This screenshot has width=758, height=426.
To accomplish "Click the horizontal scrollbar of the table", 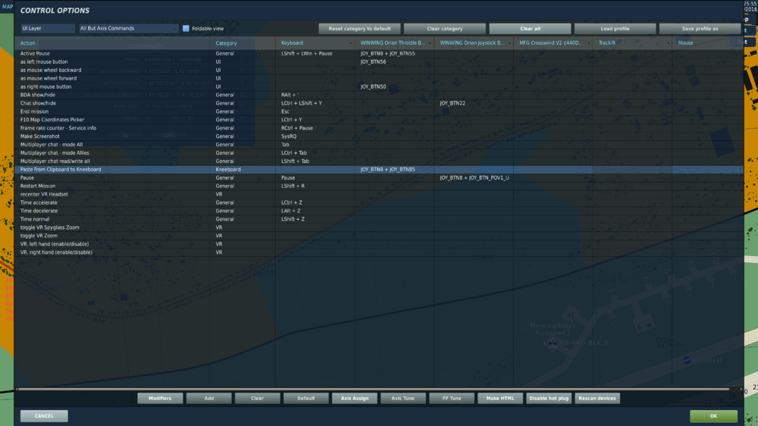I will 373,389.
